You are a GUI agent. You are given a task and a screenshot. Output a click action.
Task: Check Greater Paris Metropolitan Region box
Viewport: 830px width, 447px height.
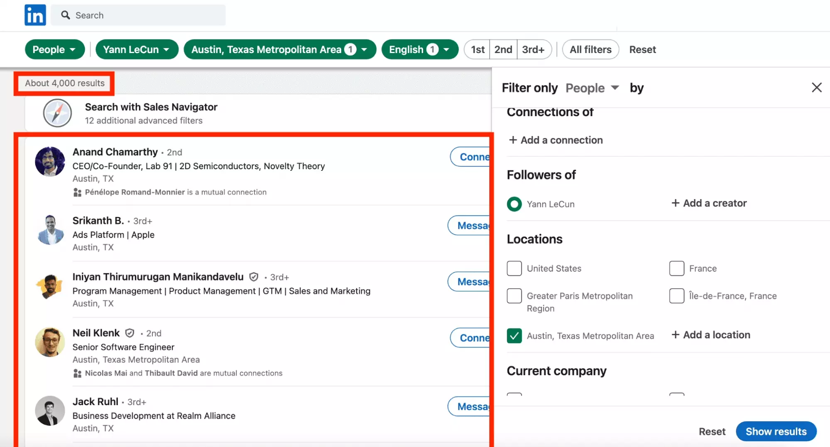514,296
